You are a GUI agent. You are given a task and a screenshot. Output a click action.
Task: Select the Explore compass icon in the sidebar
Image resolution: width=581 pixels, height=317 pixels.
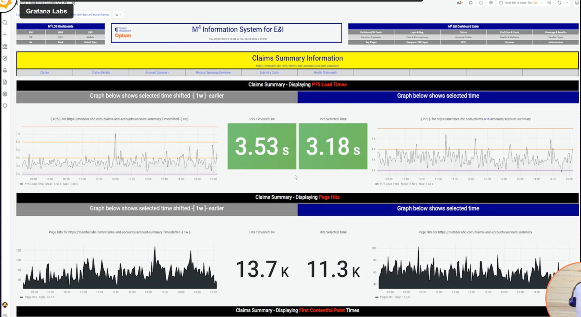coord(5,58)
